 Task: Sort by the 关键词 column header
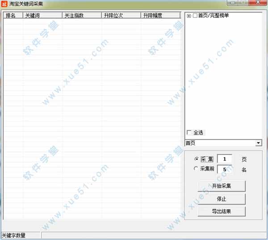[42, 15]
